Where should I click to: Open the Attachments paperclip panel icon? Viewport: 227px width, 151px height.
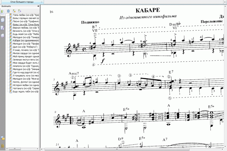pyautogui.click(x=2, y=146)
